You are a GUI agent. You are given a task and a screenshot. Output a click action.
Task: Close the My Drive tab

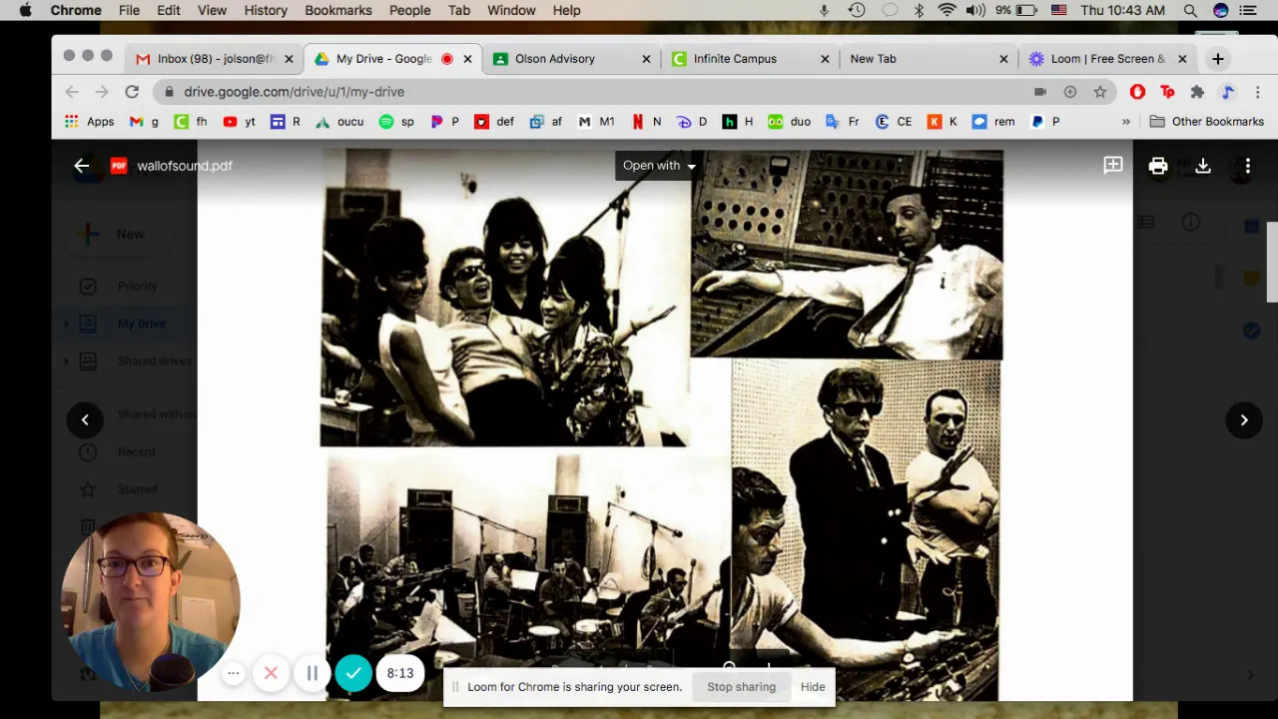467,59
